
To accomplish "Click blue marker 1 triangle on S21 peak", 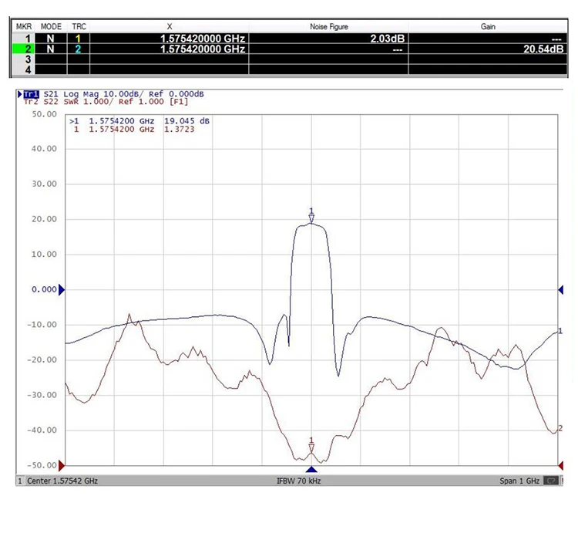I will coord(311,219).
